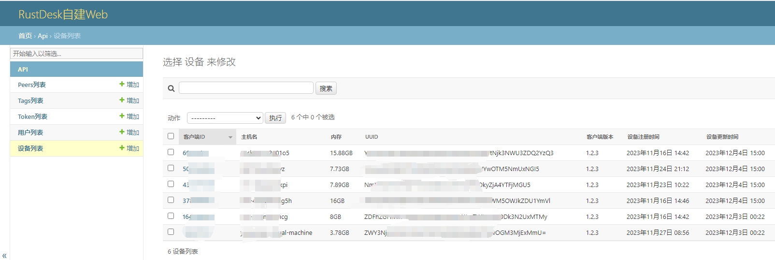
Task: Click the plus icon beside 设备列表
Action: (x=122, y=148)
